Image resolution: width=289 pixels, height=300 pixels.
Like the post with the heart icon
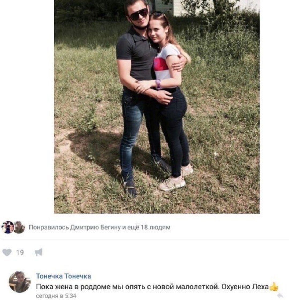7,253
